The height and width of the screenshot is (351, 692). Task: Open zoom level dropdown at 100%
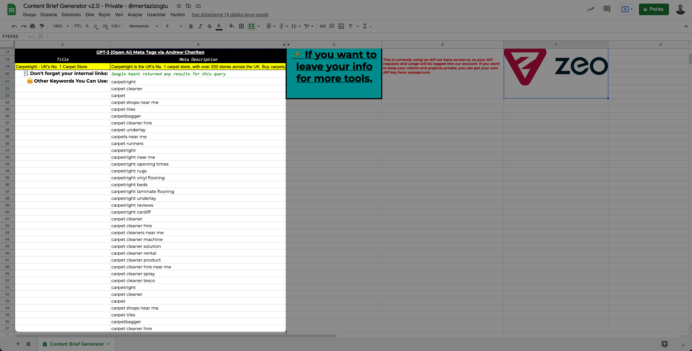tap(61, 26)
